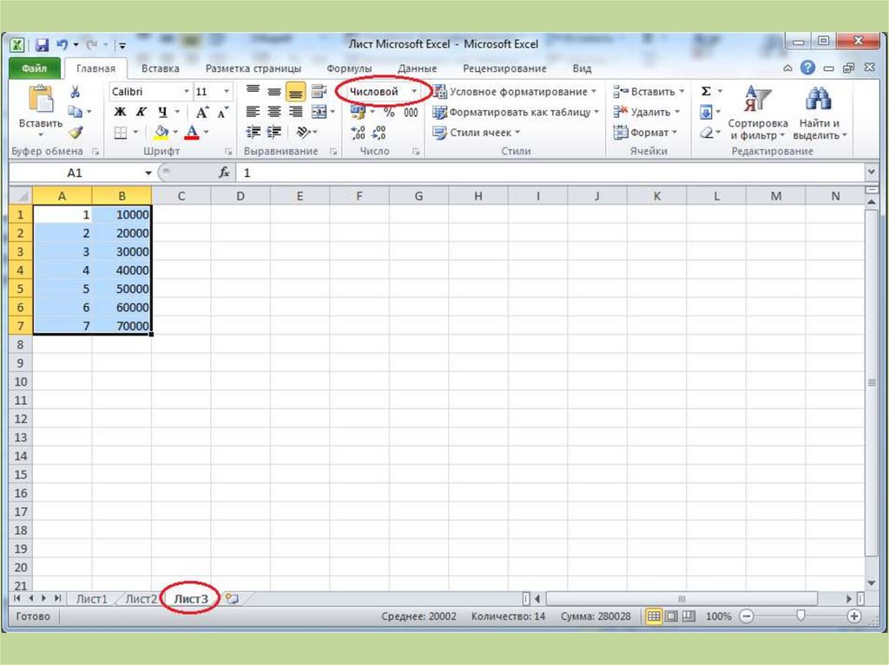Click the Cut scissors icon
889x665 pixels.
point(76,91)
